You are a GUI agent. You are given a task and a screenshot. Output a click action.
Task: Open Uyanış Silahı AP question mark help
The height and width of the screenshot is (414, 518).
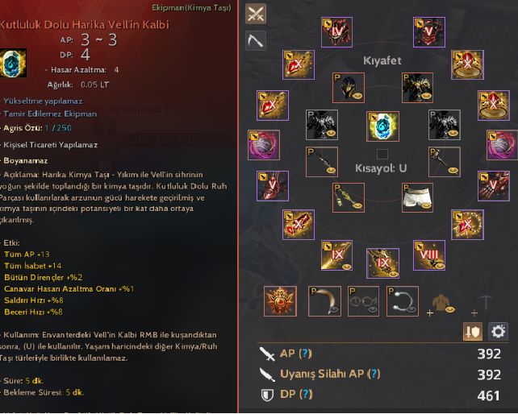pyautogui.click(x=374, y=374)
